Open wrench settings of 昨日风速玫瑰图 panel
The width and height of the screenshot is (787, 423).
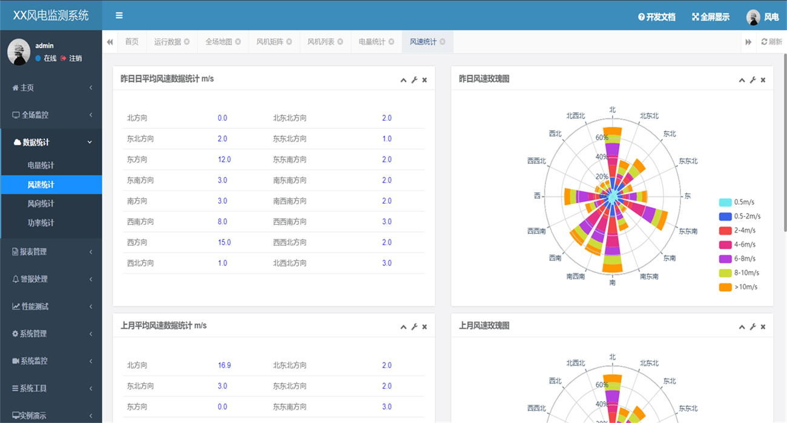click(752, 80)
